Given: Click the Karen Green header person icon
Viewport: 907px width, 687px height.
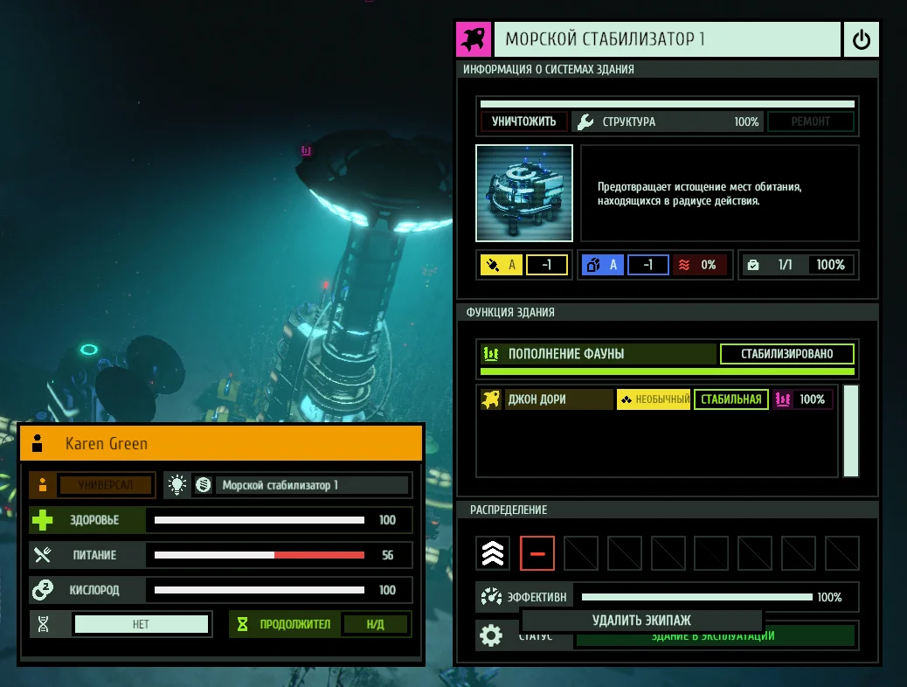Looking at the screenshot, I should [38, 443].
